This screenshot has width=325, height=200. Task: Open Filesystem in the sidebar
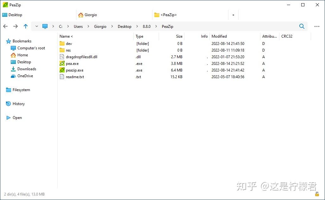[x=21, y=90]
